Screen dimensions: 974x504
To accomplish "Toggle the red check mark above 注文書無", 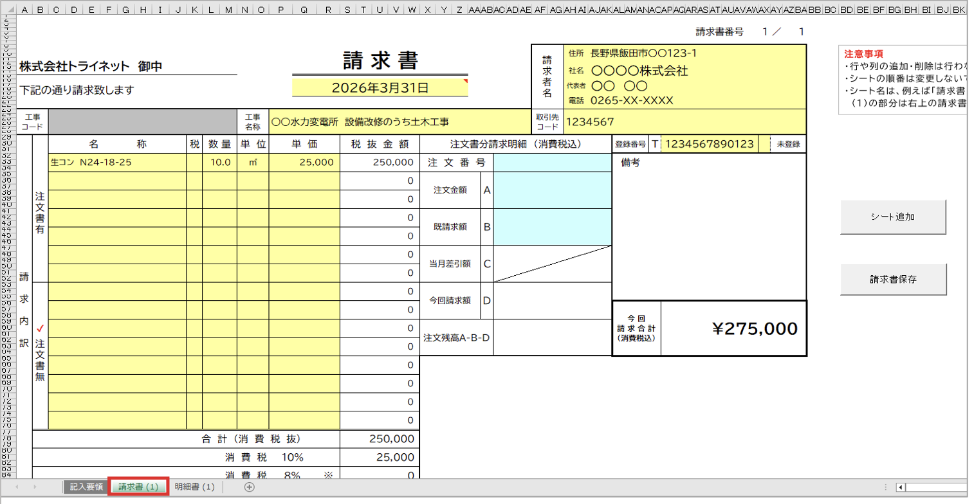I will 41,328.
